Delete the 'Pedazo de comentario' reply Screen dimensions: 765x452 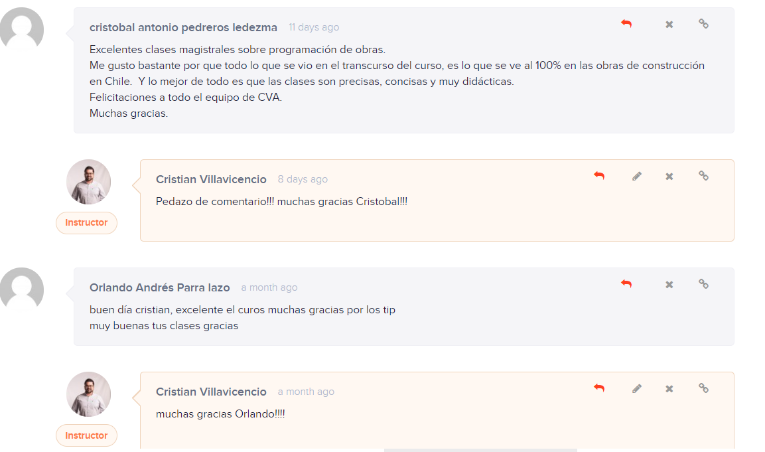tap(669, 177)
